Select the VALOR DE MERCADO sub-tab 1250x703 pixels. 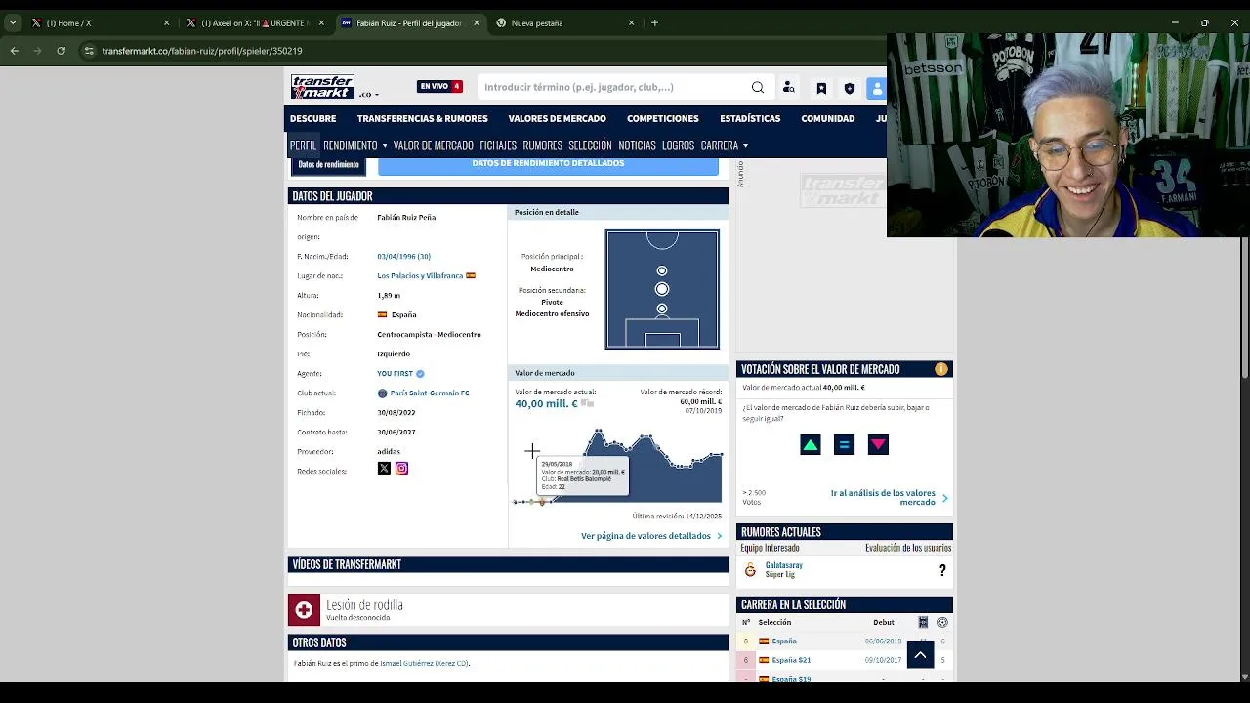[x=433, y=145]
